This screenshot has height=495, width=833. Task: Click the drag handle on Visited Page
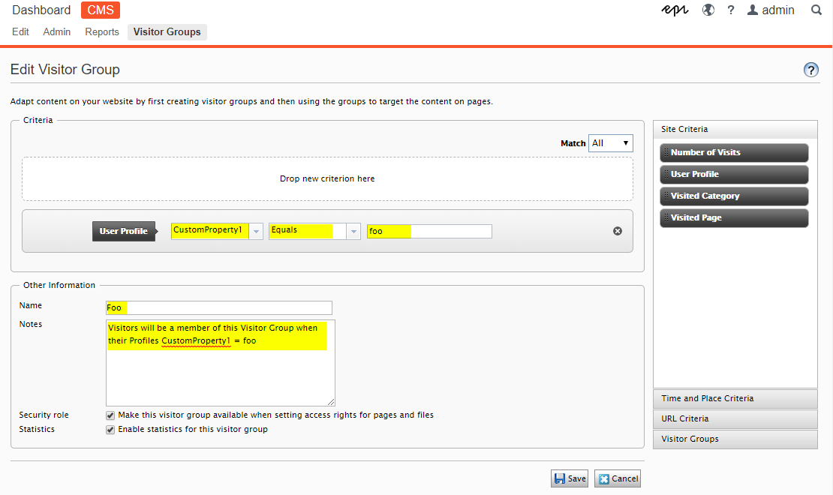tap(667, 217)
